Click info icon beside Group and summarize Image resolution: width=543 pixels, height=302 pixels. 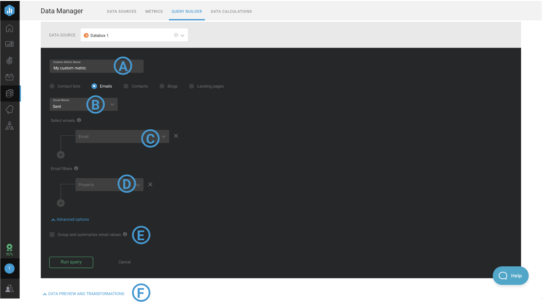tap(125, 234)
